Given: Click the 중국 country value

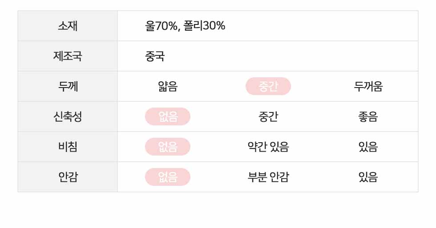Looking at the screenshot, I should coord(155,56).
